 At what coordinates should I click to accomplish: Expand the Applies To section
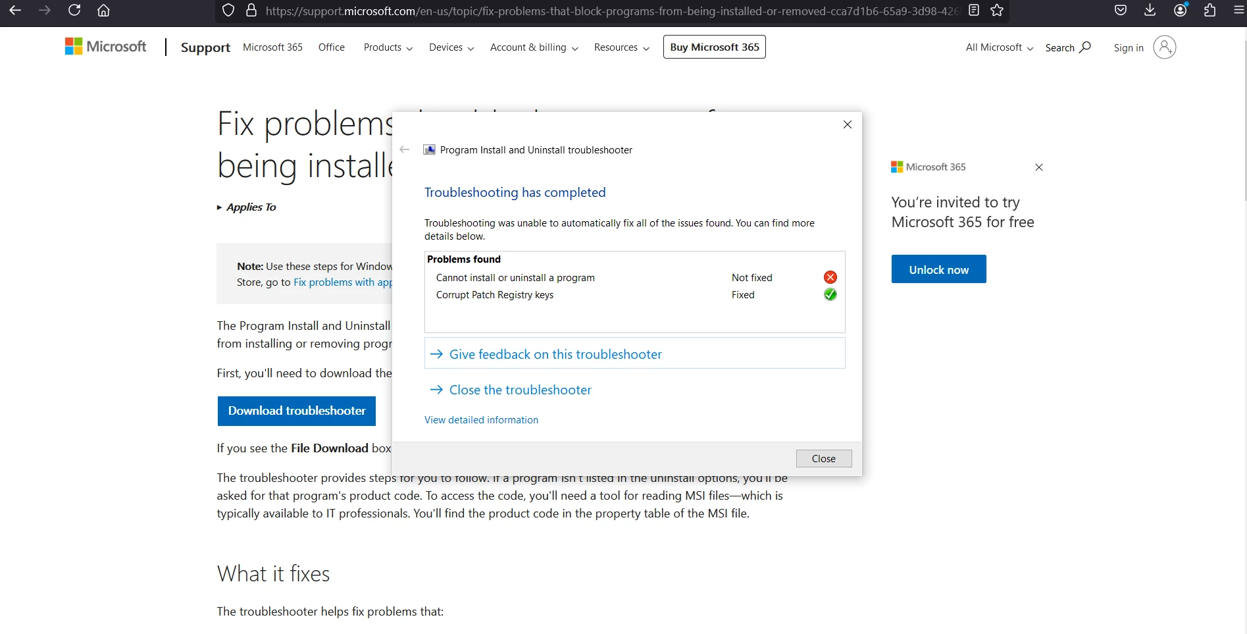pyautogui.click(x=247, y=207)
